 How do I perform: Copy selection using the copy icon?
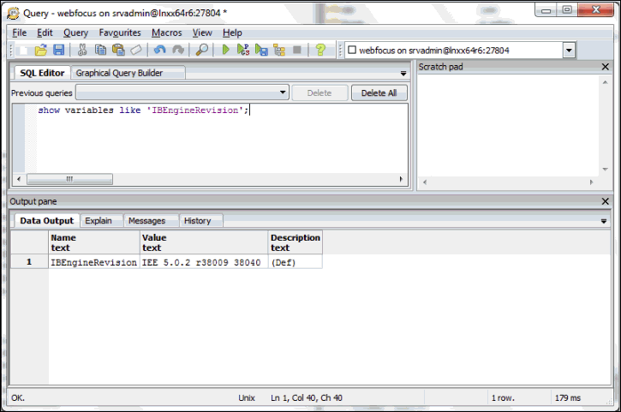(100, 50)
